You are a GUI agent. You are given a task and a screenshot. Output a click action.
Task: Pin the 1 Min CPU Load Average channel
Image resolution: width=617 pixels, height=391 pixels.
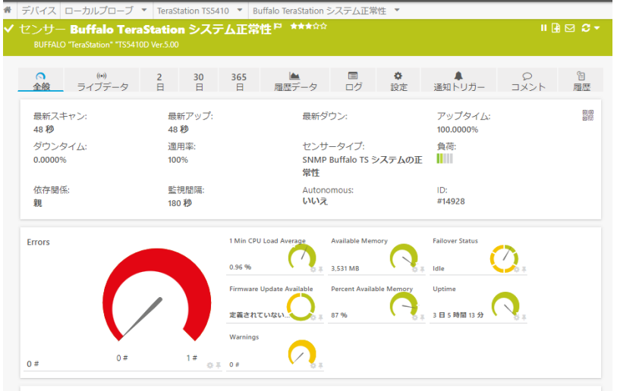[x=321, y=270]
